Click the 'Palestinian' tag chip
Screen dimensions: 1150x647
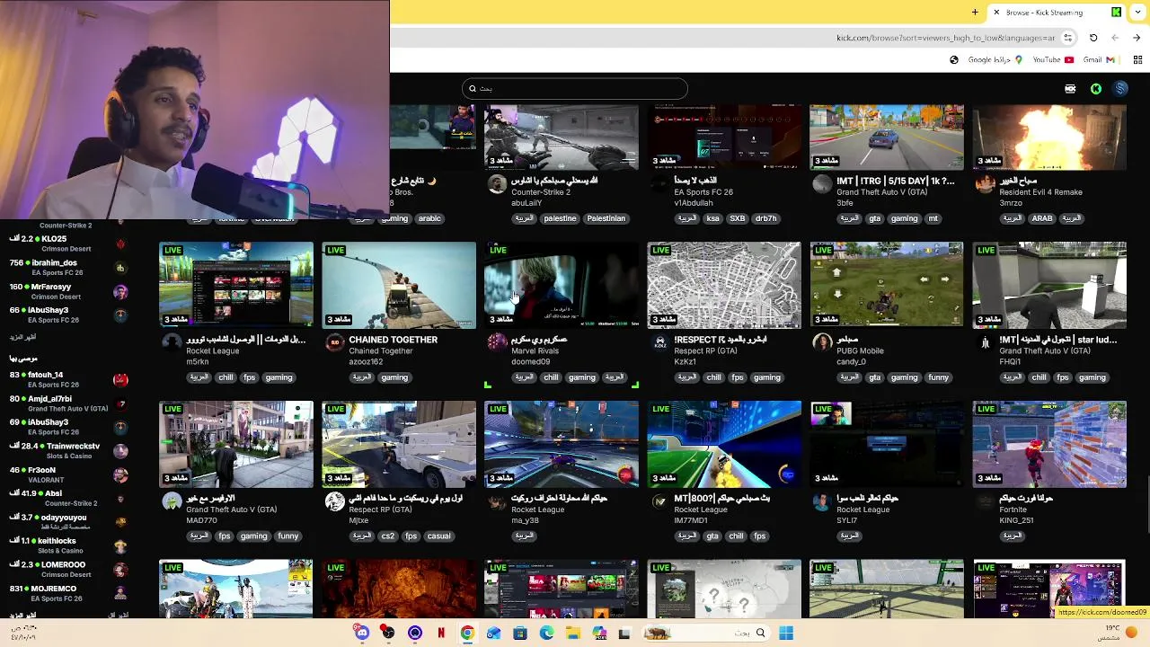point(606,218)
